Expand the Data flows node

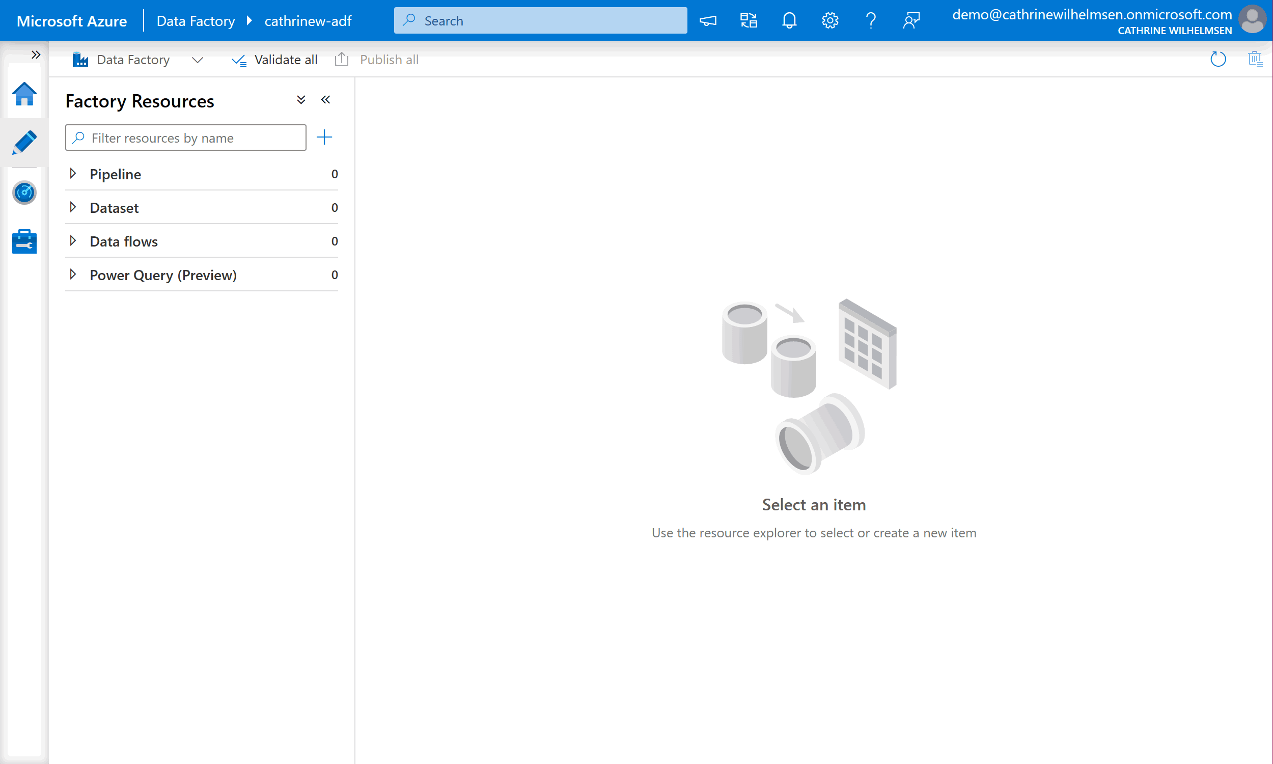click(73, 241)
